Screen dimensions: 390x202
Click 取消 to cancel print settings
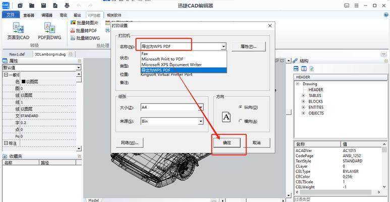(x=256, y=143)
